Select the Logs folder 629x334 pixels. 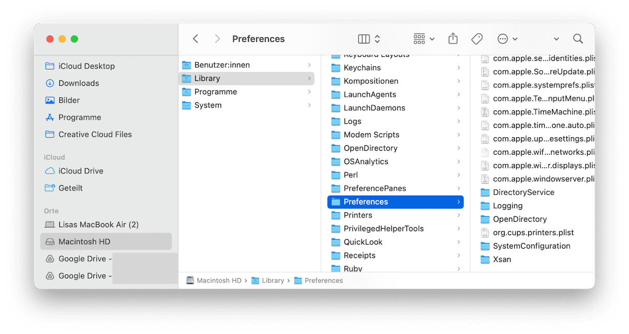(396, 121)
